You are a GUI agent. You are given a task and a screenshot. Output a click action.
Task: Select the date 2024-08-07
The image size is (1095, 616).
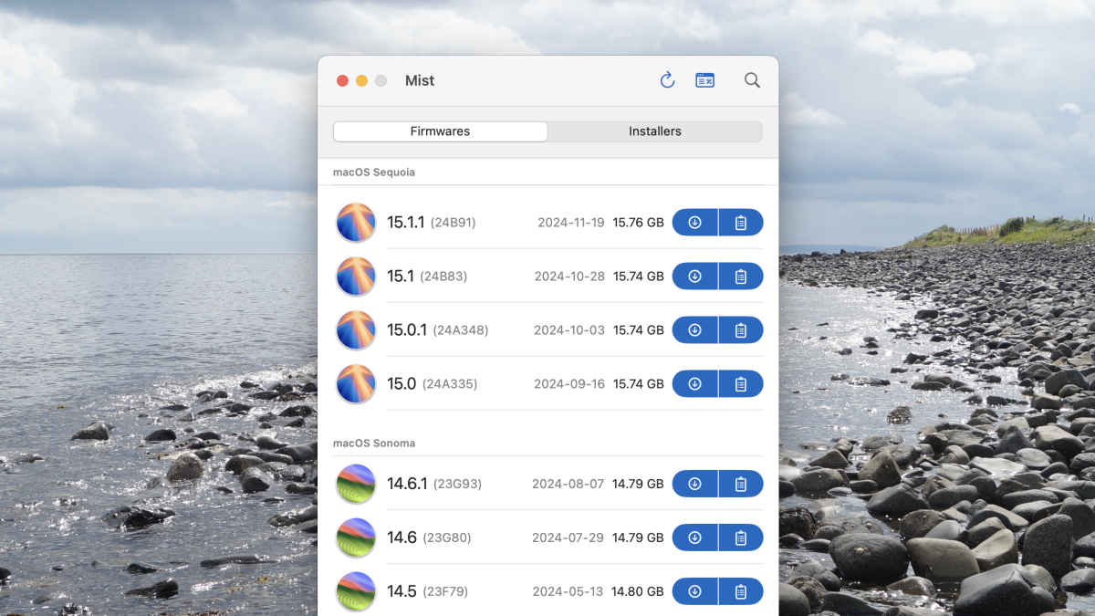pyautogui.click(x=568, y=484)
